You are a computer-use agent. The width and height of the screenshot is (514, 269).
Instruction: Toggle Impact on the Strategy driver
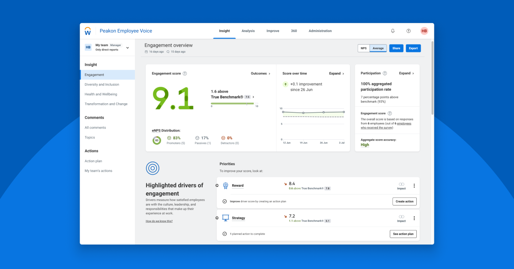(x=401, y=218)
